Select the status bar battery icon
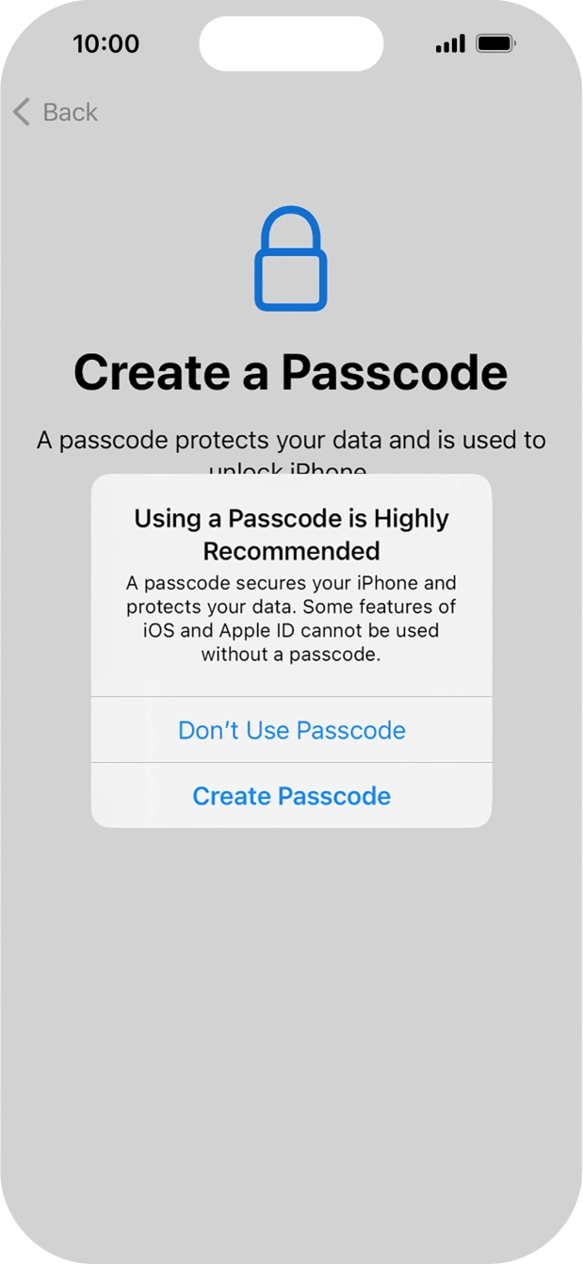Image resolution: width=583 pixels, height=1264 pixels. click(498, 41)
